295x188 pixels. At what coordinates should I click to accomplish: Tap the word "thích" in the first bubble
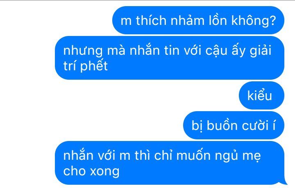[151, 20]
